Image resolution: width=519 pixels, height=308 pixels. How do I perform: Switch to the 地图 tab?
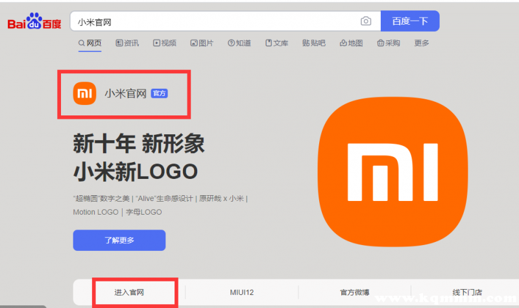(x=351, y=43)
